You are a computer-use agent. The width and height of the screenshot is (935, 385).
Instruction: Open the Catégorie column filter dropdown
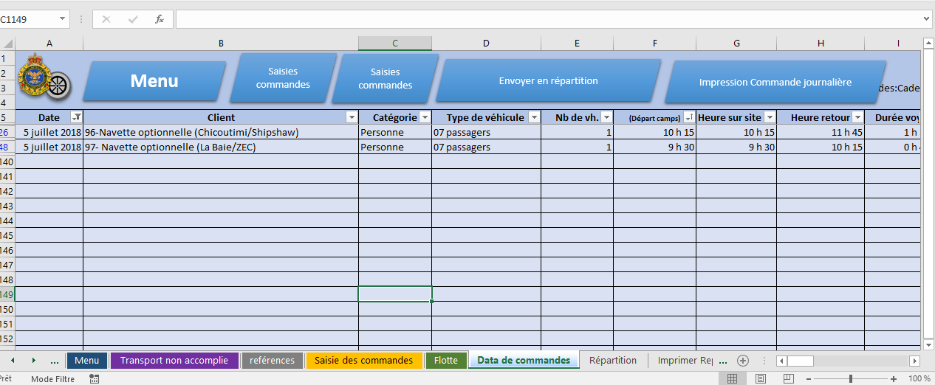tap(425, 117)
